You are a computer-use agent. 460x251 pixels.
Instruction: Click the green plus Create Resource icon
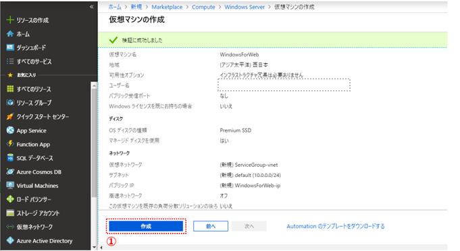10,20
